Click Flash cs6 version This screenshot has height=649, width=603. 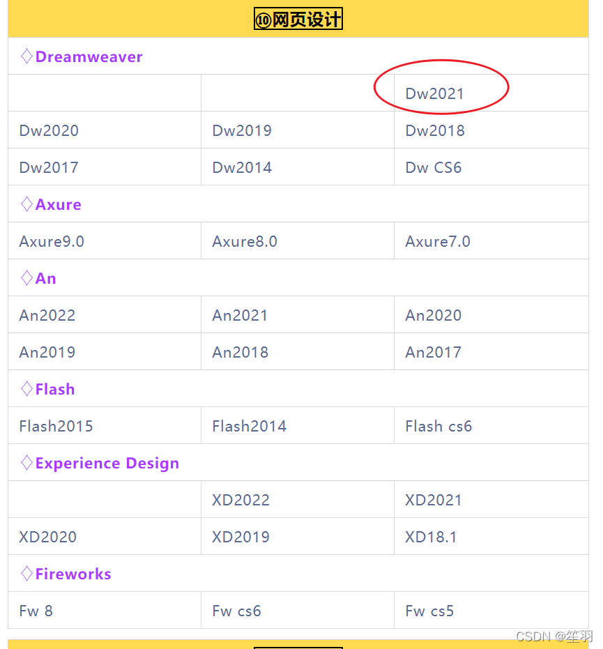[438, 427]
